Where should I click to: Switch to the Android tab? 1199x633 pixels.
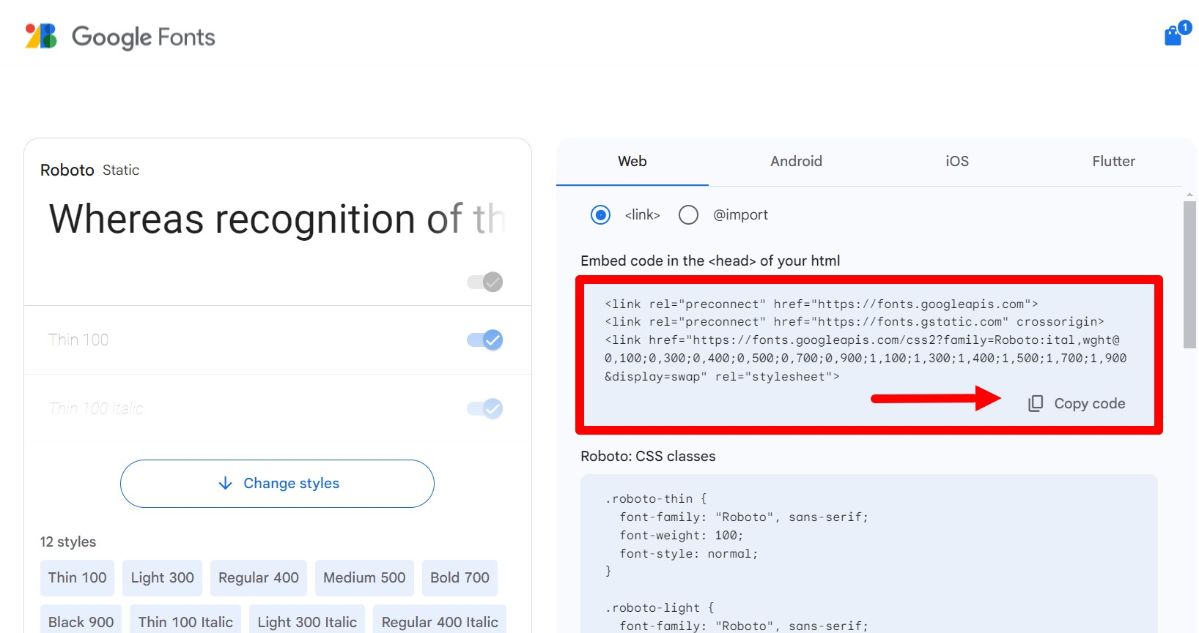[x=796, y=162]
